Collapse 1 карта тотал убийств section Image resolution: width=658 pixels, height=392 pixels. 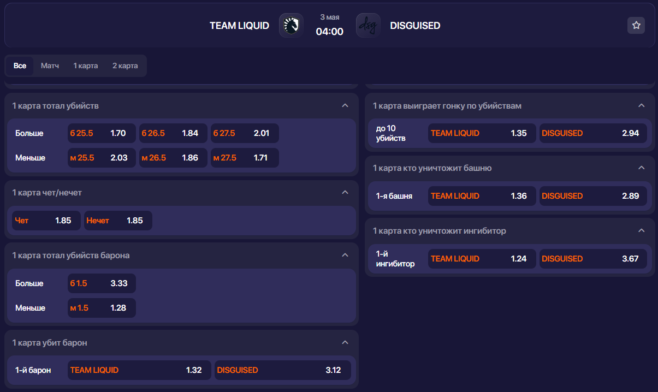point(345,105)
